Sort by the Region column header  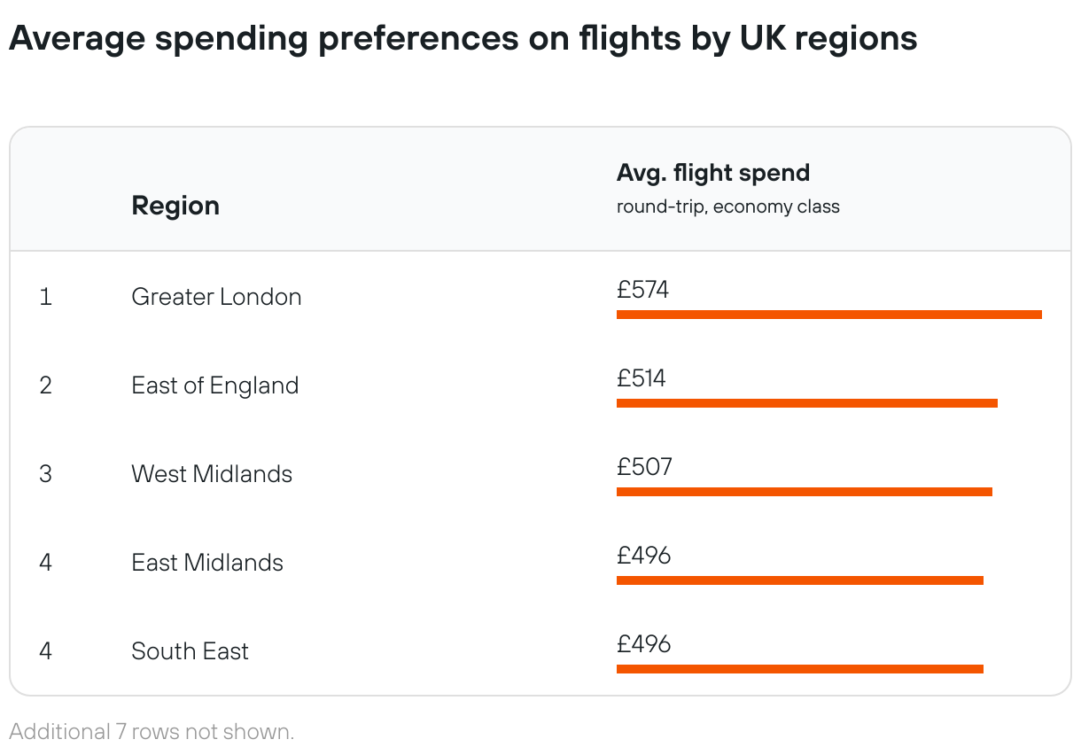point(175,206)
